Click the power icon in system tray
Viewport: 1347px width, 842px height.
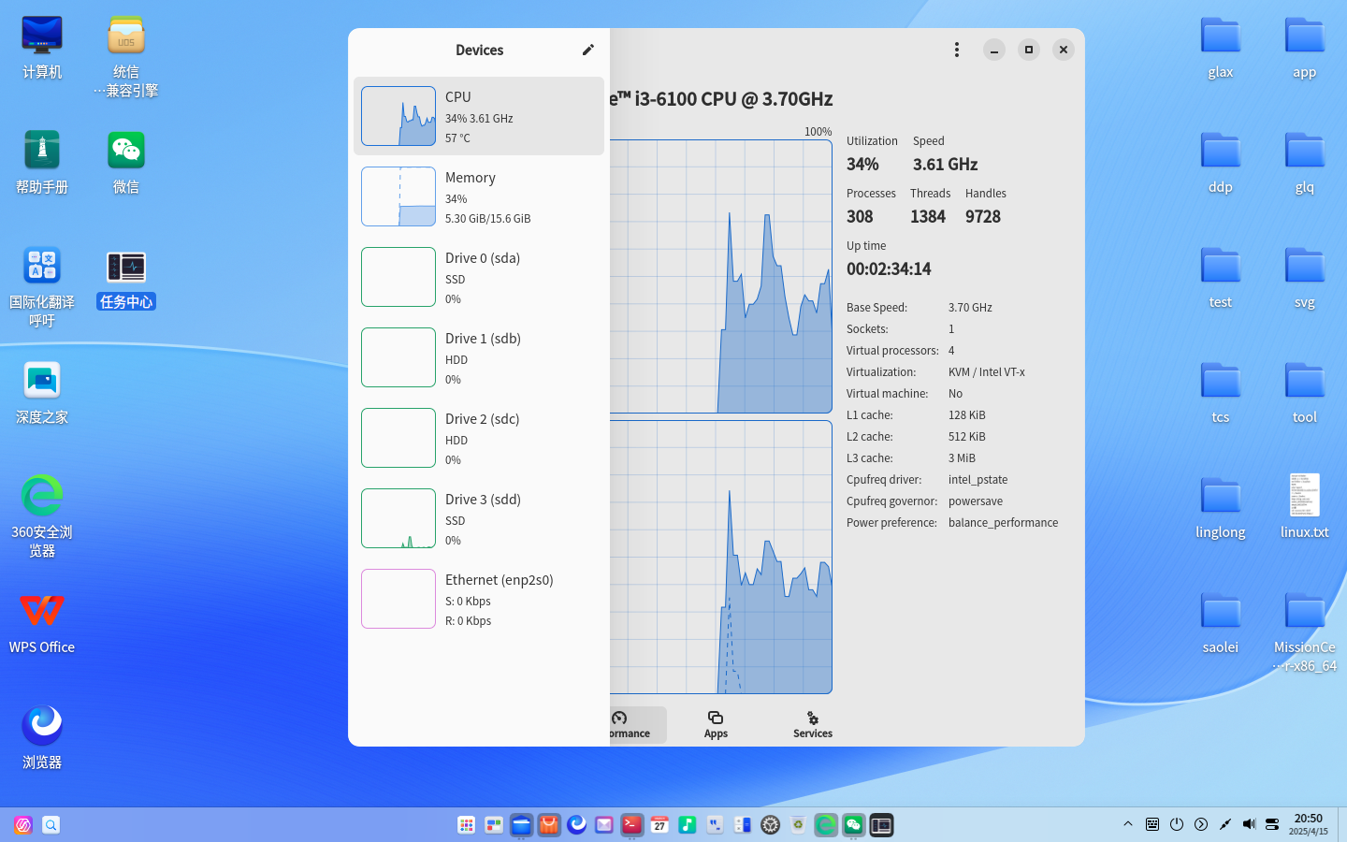(x=1177, y=824)
